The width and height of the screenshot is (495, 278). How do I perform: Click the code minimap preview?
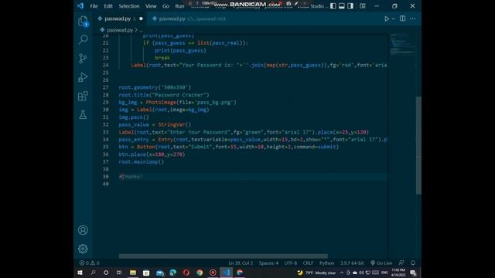pyautogui.click(x=402, y=44)
